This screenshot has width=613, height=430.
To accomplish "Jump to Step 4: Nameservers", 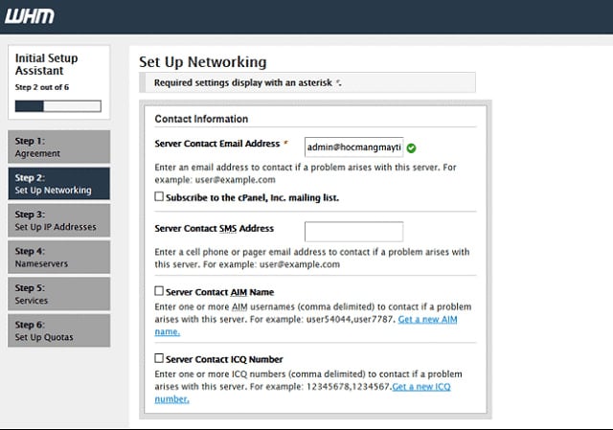I will pos(57,257).
